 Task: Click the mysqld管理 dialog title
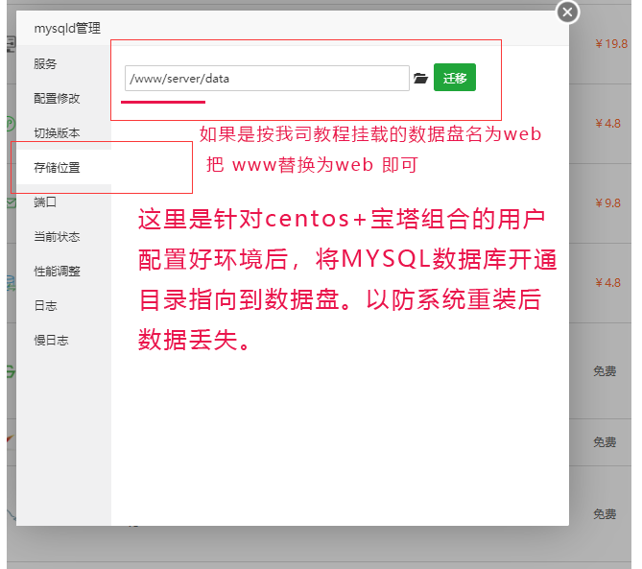[x=67, y=29]
